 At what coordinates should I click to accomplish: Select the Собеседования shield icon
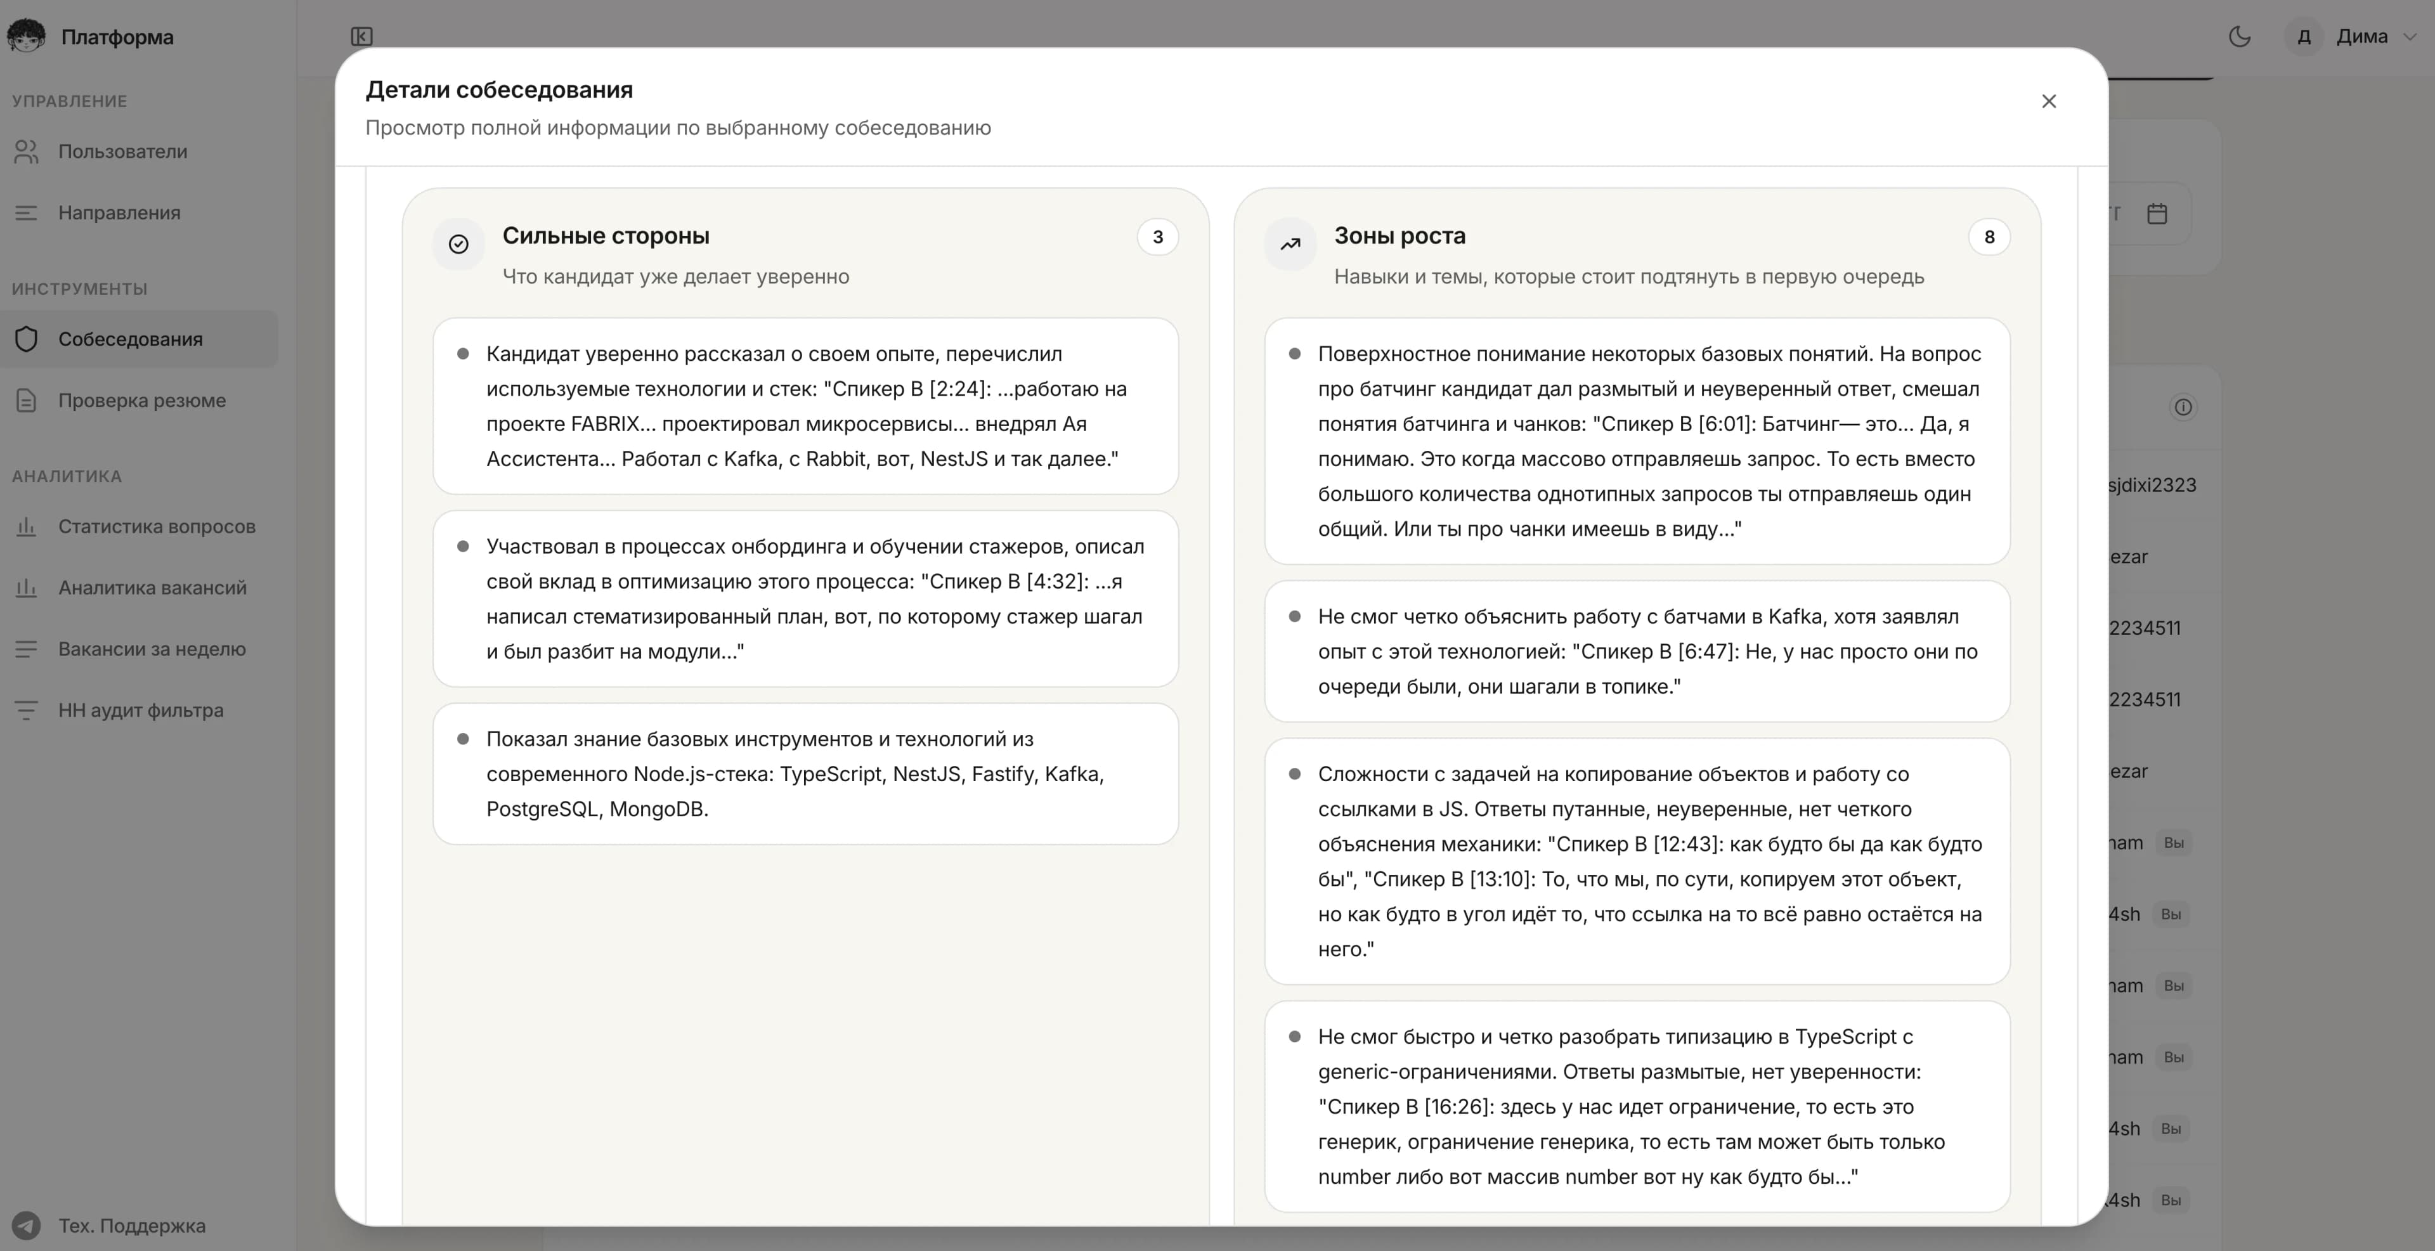pos(27,338)
